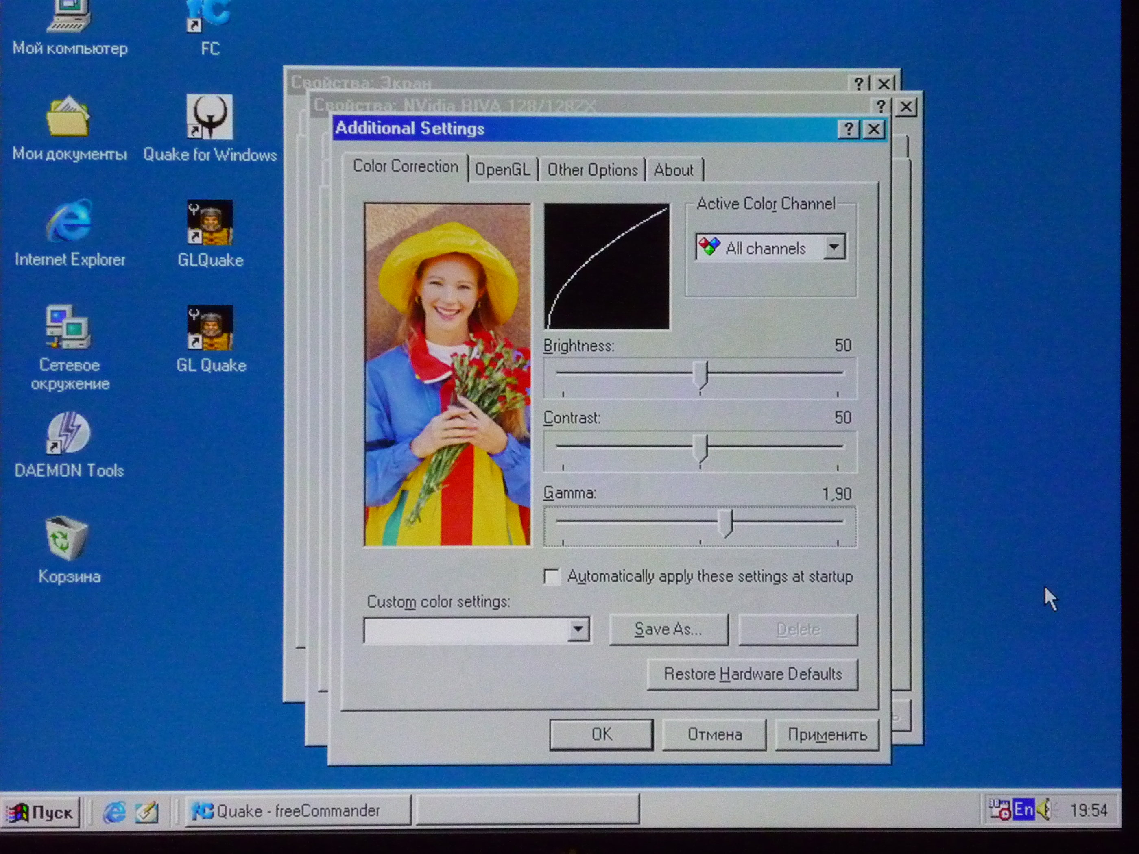Launch Internet Explorer from quick launch
This screenshot has height=854, width=1139.
click(114, 812)
